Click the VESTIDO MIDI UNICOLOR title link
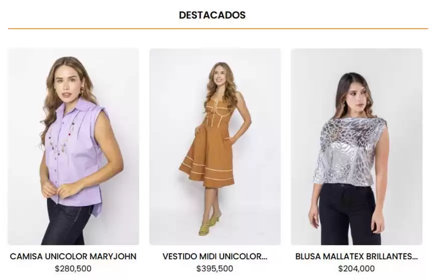The height and width of the screenshot is (280, 436). [x=215, y=256]
